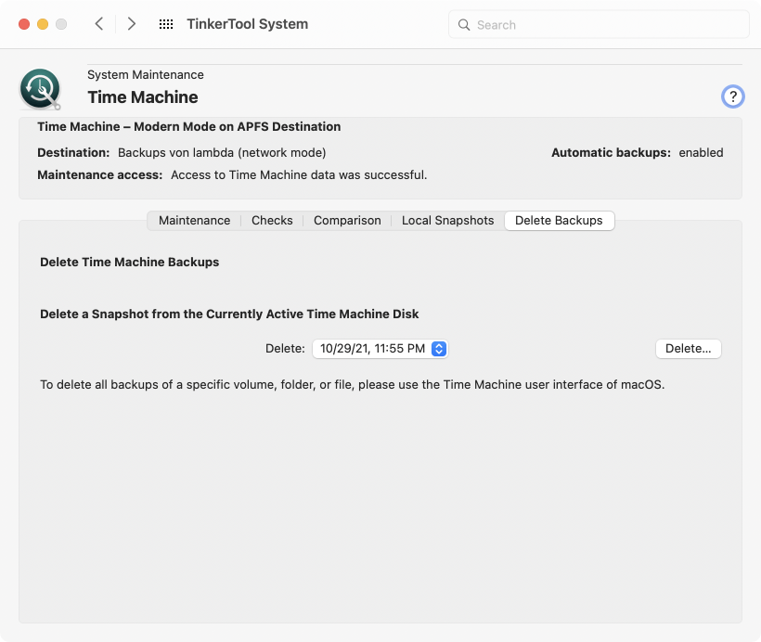Screen dimensions: 761x642
Task: Close the TinkerTool System window
Action: (x=24, y=24)
